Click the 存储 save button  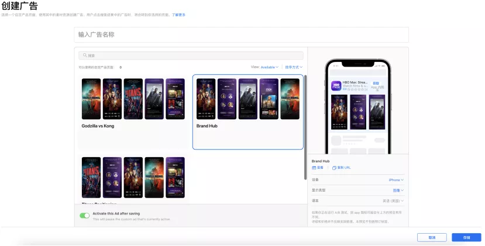coord(466,237)
